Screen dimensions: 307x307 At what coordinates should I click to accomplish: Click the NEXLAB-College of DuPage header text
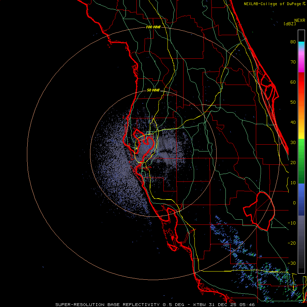(x=275, y=4)
